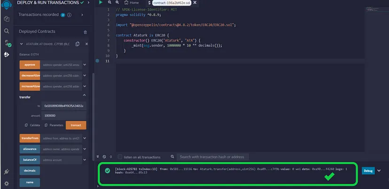Click the orange transact button

tap(76, 125)
